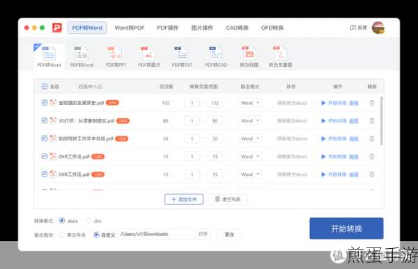The width and height of the screenshot is (418, 269).
Task: Click the 清空列表 clear list button
Action: click(228, 199)
